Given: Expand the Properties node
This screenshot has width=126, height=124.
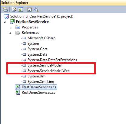Looking at the screenshot, I should point(11,28).
